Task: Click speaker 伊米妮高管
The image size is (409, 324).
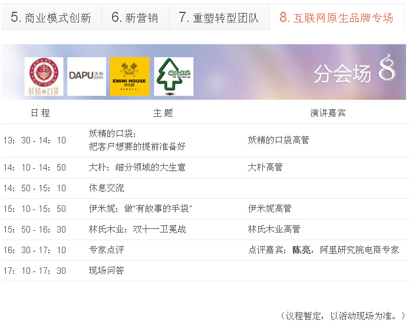Action: [x=270, y=208]
